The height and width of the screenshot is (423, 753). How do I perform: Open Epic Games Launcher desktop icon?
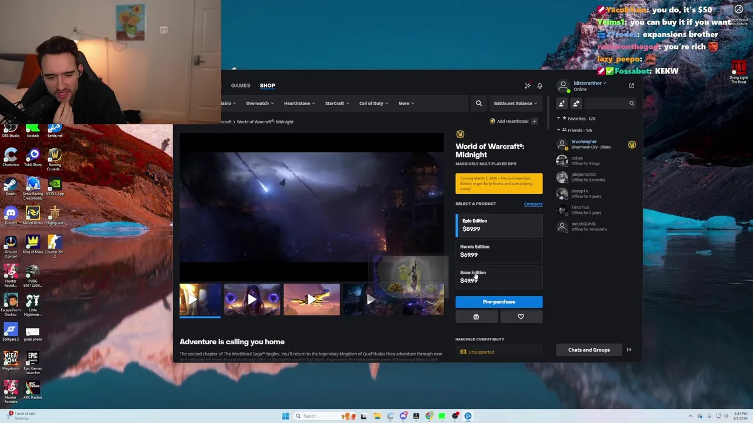pos(33,362)
